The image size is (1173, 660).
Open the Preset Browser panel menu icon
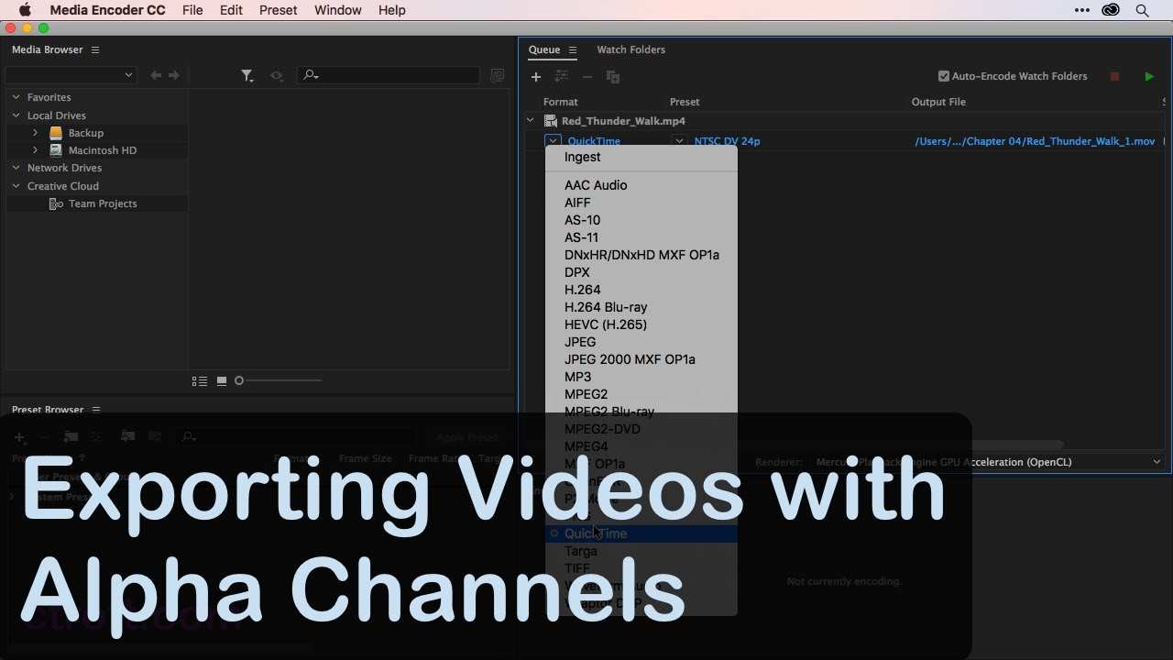coord(96,410)
